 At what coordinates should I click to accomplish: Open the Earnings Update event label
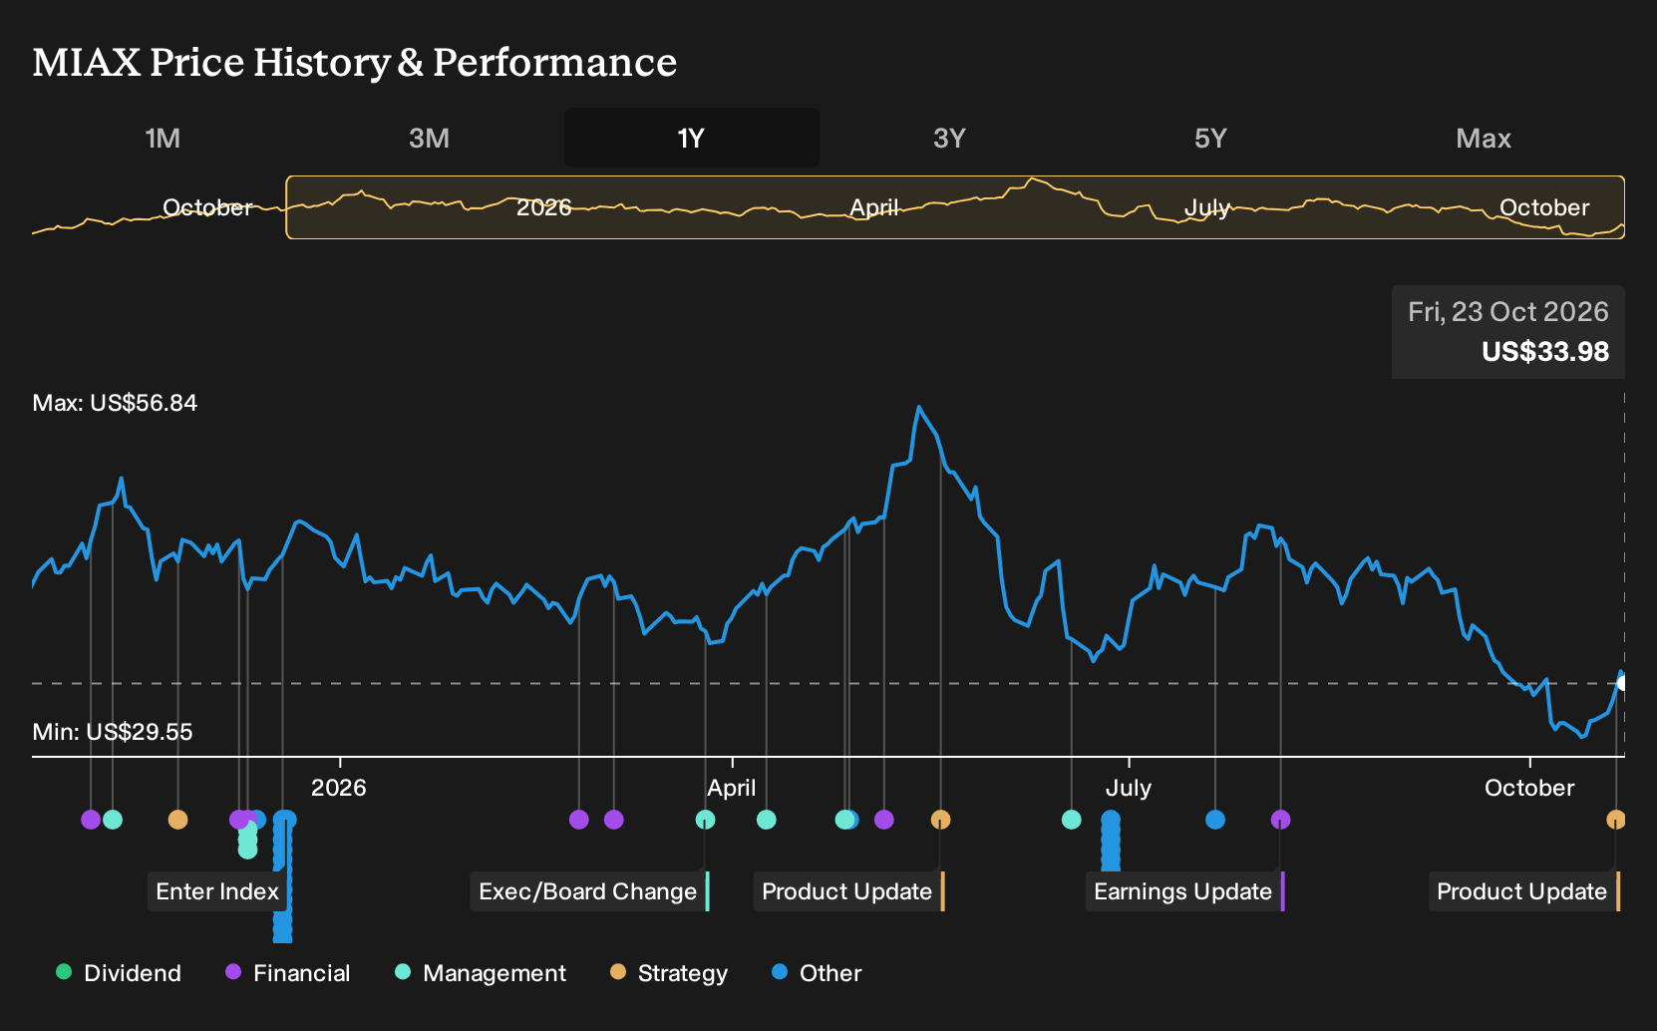[x=1184, y=891]
